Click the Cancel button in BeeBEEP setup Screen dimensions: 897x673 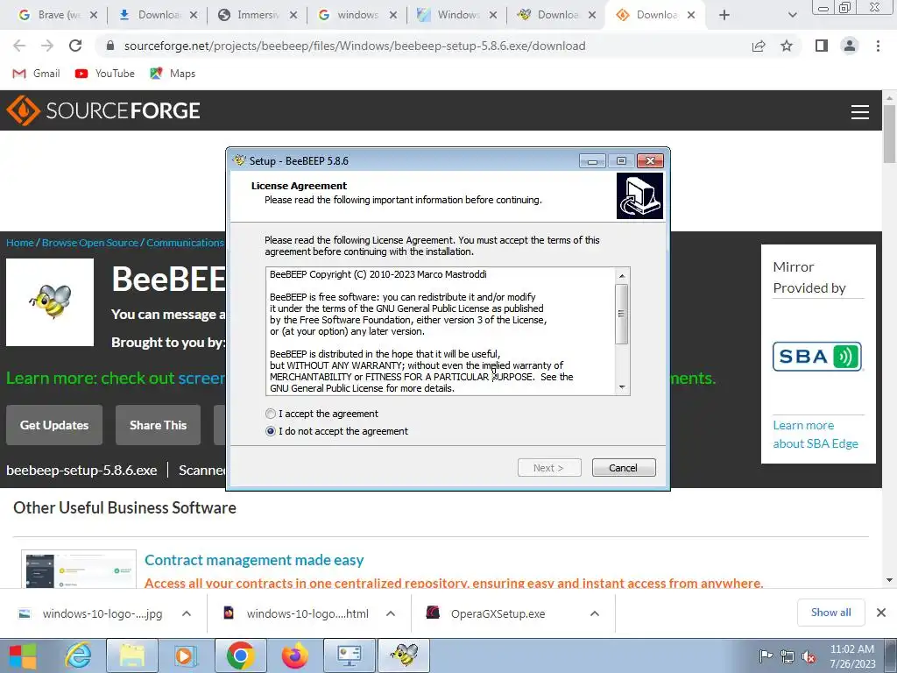click(624, 468)
